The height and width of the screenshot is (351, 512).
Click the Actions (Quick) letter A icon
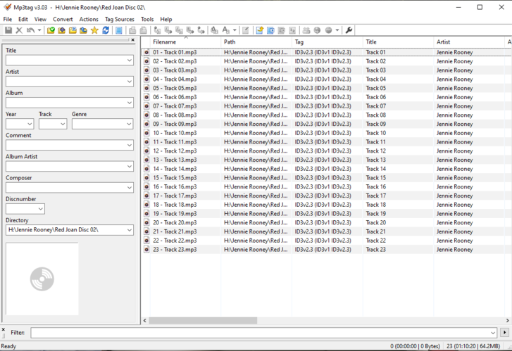pyautogui.click(x=225, y=30)
